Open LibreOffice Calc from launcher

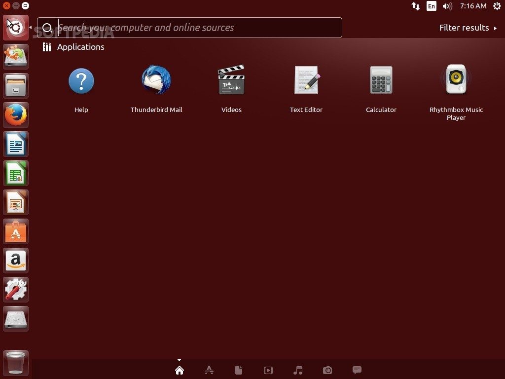[16, 173]
